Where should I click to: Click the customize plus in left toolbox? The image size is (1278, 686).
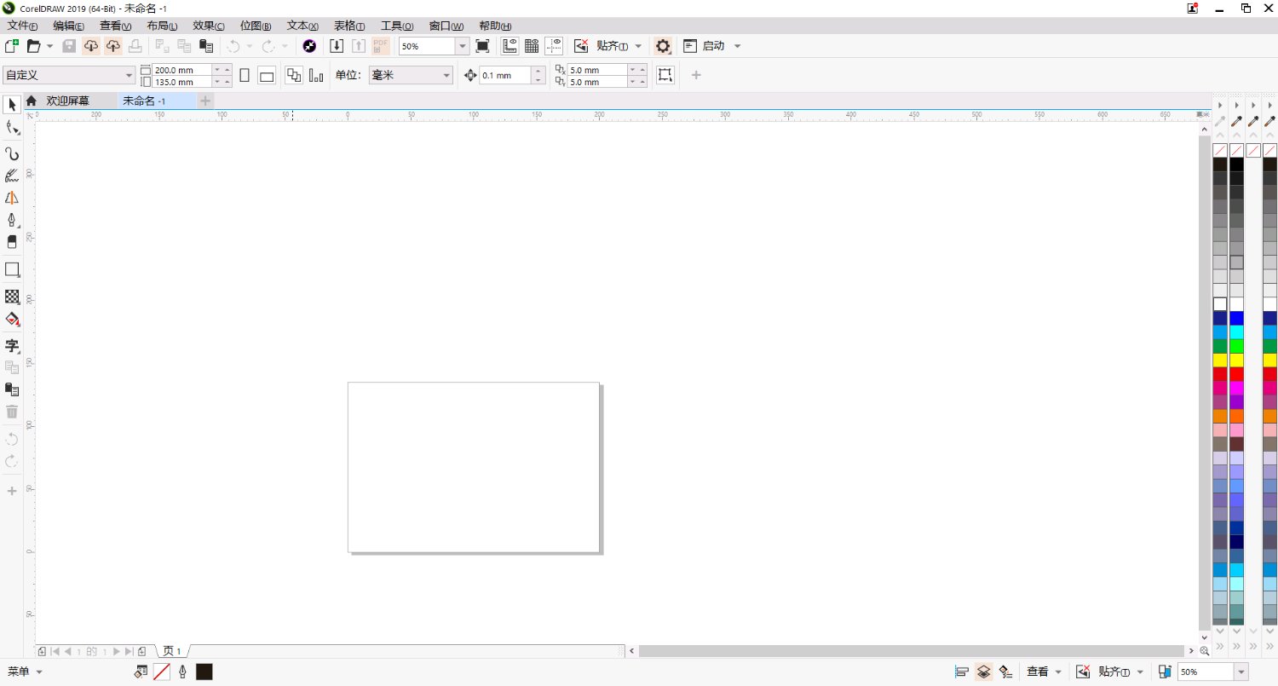[x=12, y=491]
